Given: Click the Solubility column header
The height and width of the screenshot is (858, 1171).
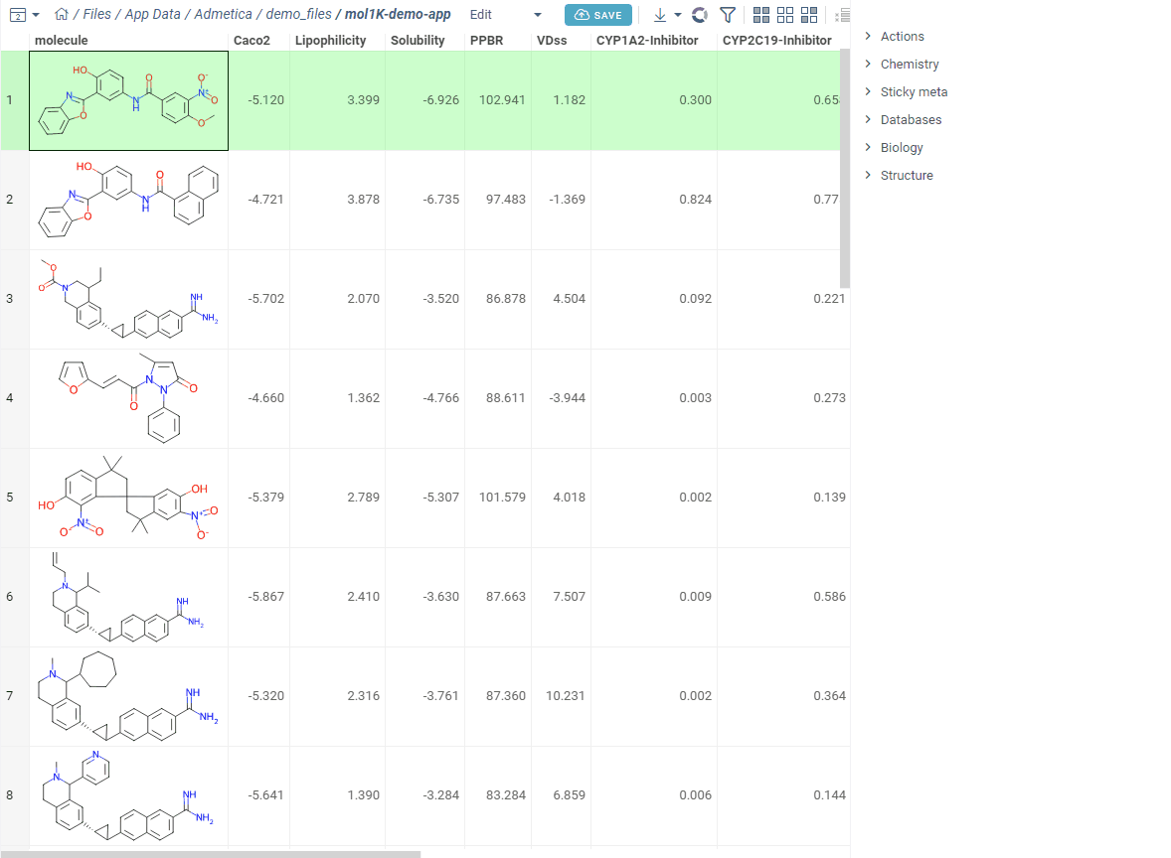Looking at the screenshot, I should (x=418, y=41).
